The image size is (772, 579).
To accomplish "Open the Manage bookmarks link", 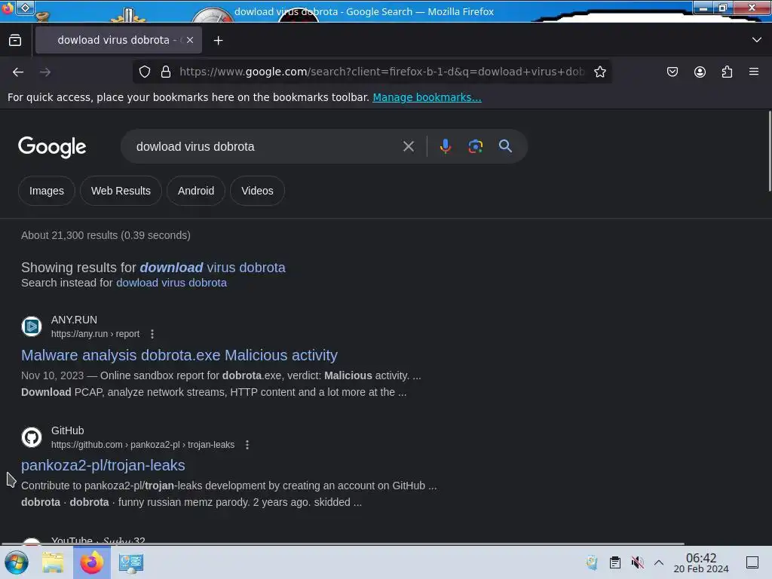I will coord(427,97).
